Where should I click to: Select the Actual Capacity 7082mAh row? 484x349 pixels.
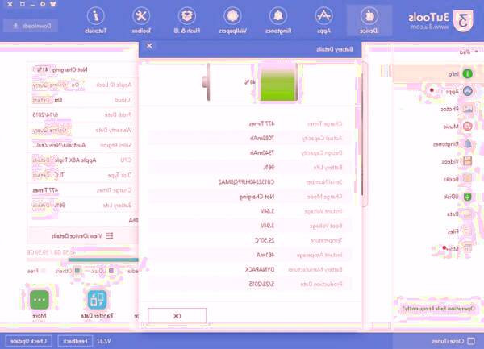pos(250,138)
